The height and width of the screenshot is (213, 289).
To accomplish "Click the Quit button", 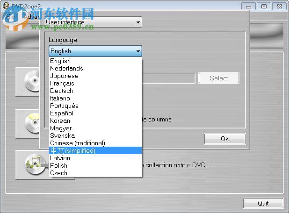I will pyautogui.click(x=263, y=203).
